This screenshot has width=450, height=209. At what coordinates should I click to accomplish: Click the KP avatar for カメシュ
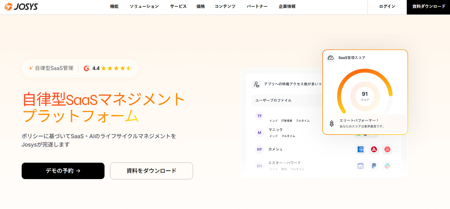[x=259, y=149]
